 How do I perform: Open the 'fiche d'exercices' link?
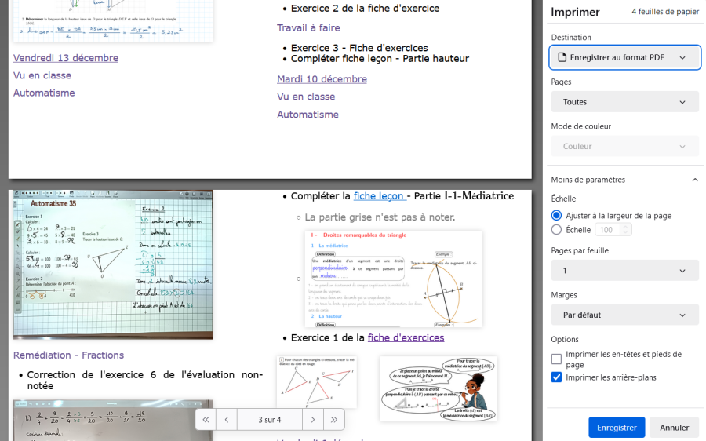[406, 337]
